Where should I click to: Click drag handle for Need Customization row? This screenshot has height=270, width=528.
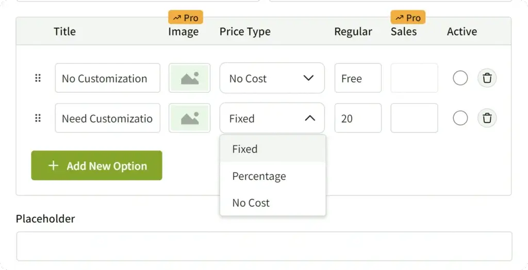click(38, 119)
